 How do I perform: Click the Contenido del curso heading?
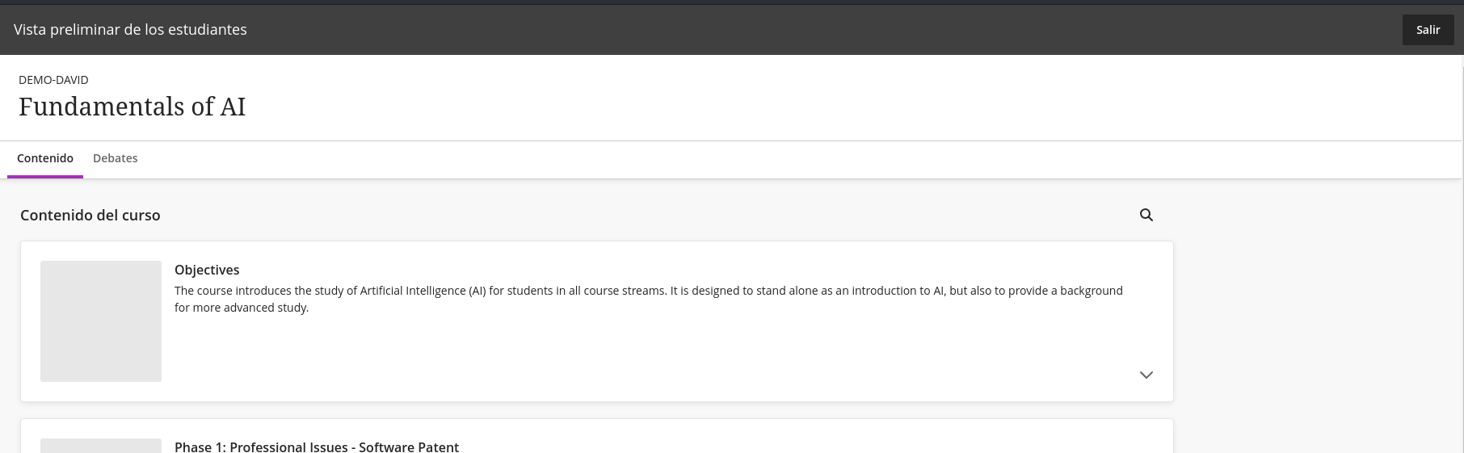(90, 215)
